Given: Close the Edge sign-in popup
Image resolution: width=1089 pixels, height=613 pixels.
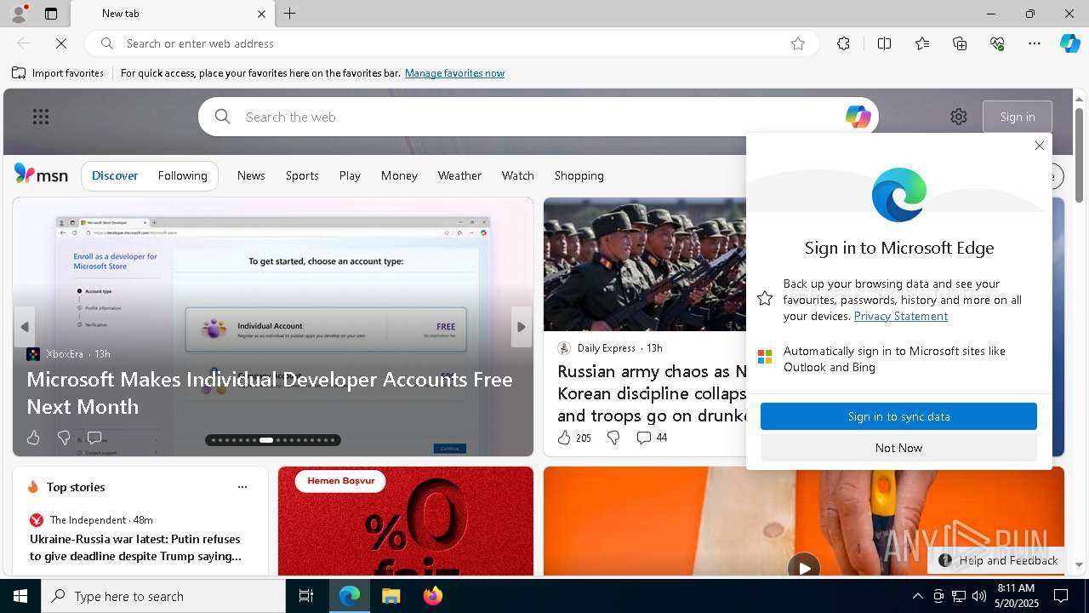Looking at the screenshot, I should click(x=1039, y=146).
